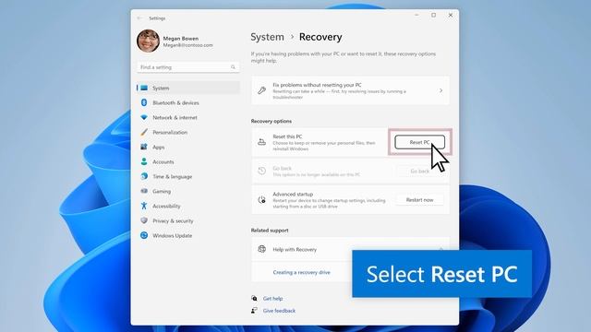Image resolution: width=591 pixels, height=332 pixels.
Task: Click the Restart now button
Action: pyautogui.click(x=419, y=200)
